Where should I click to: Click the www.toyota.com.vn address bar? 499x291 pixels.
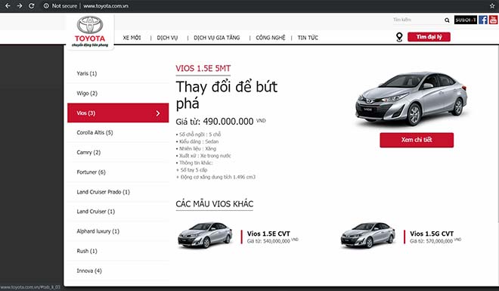pyautogui.click(x=106, y=6)
